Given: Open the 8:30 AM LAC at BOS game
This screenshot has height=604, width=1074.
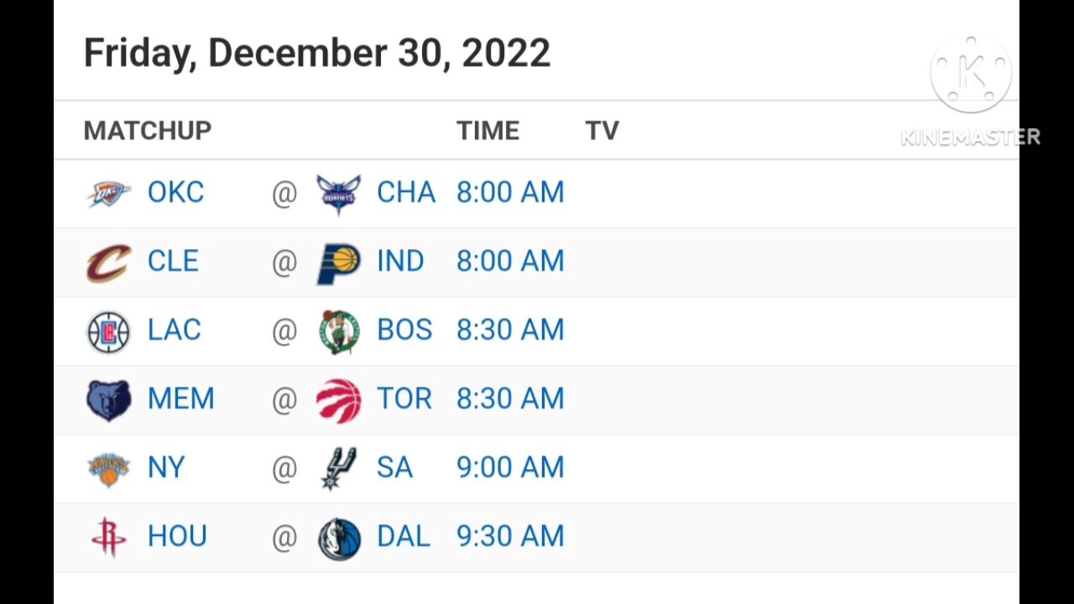Looking at the screenshot, I should 509,331.
